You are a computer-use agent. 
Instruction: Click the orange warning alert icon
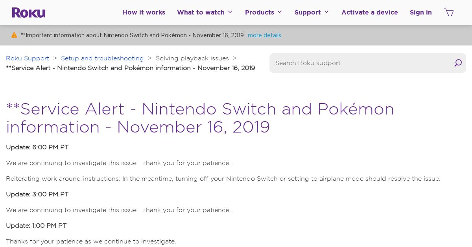pyautogui.click(x=14, y=35)
